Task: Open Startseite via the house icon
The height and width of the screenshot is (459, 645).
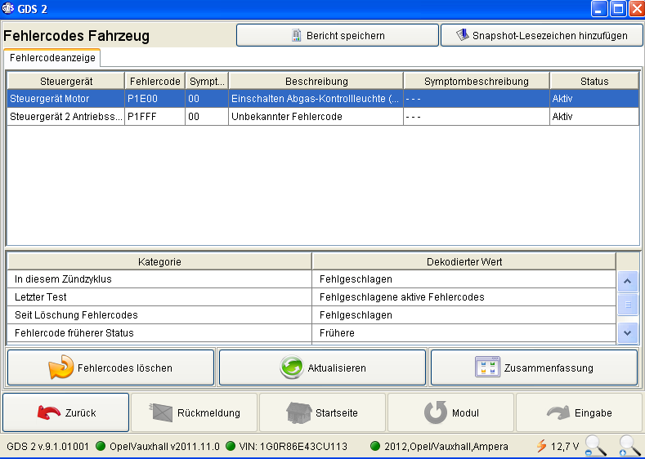Action: click(299, 412)
